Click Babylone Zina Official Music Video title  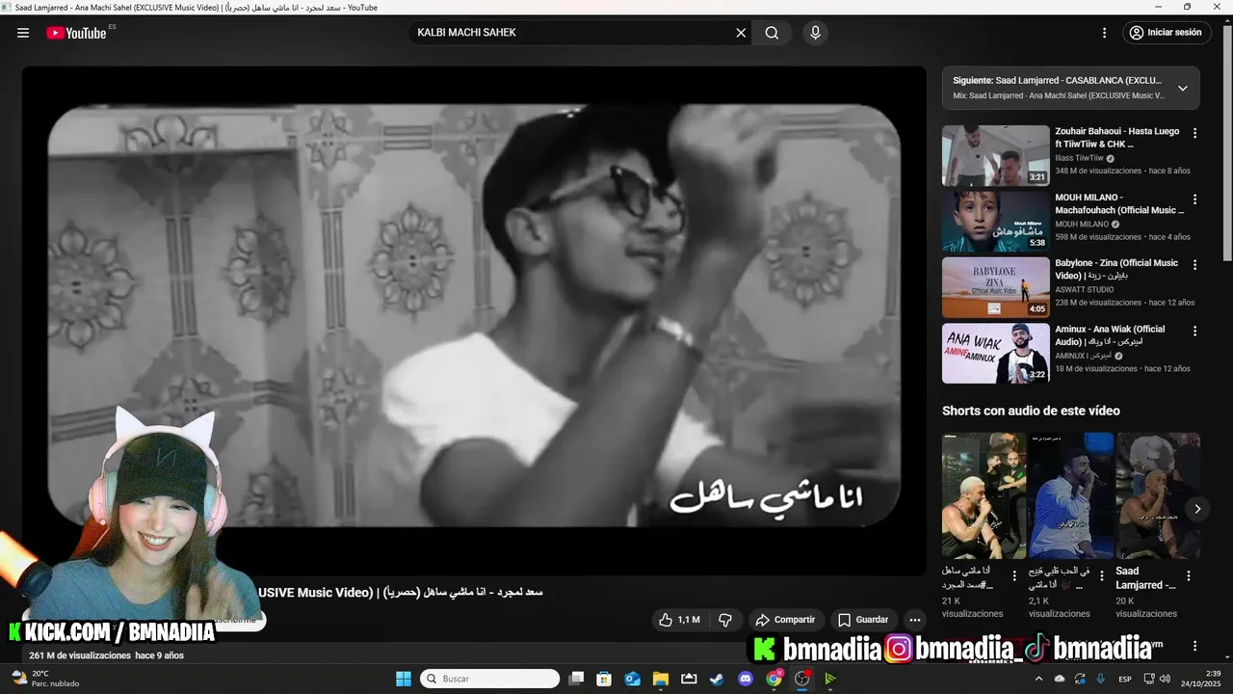point(1116,269)
